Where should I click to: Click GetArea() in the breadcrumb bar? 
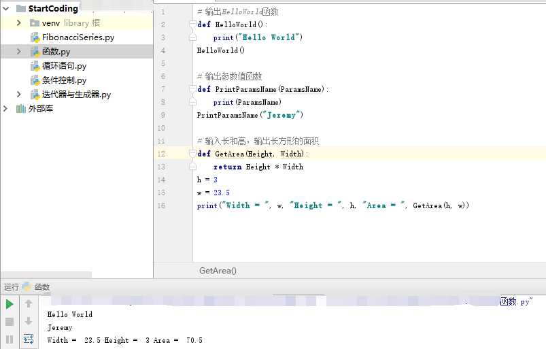(x=218, y=271)
